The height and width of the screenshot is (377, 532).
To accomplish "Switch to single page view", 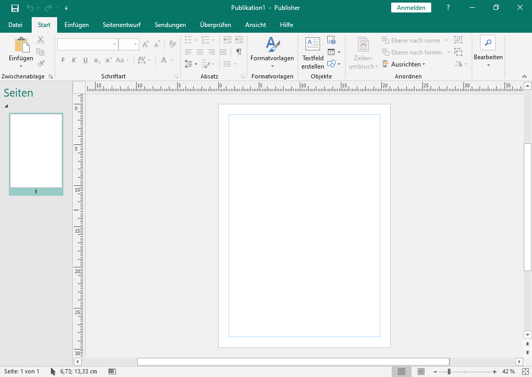I will click(402, 371).
